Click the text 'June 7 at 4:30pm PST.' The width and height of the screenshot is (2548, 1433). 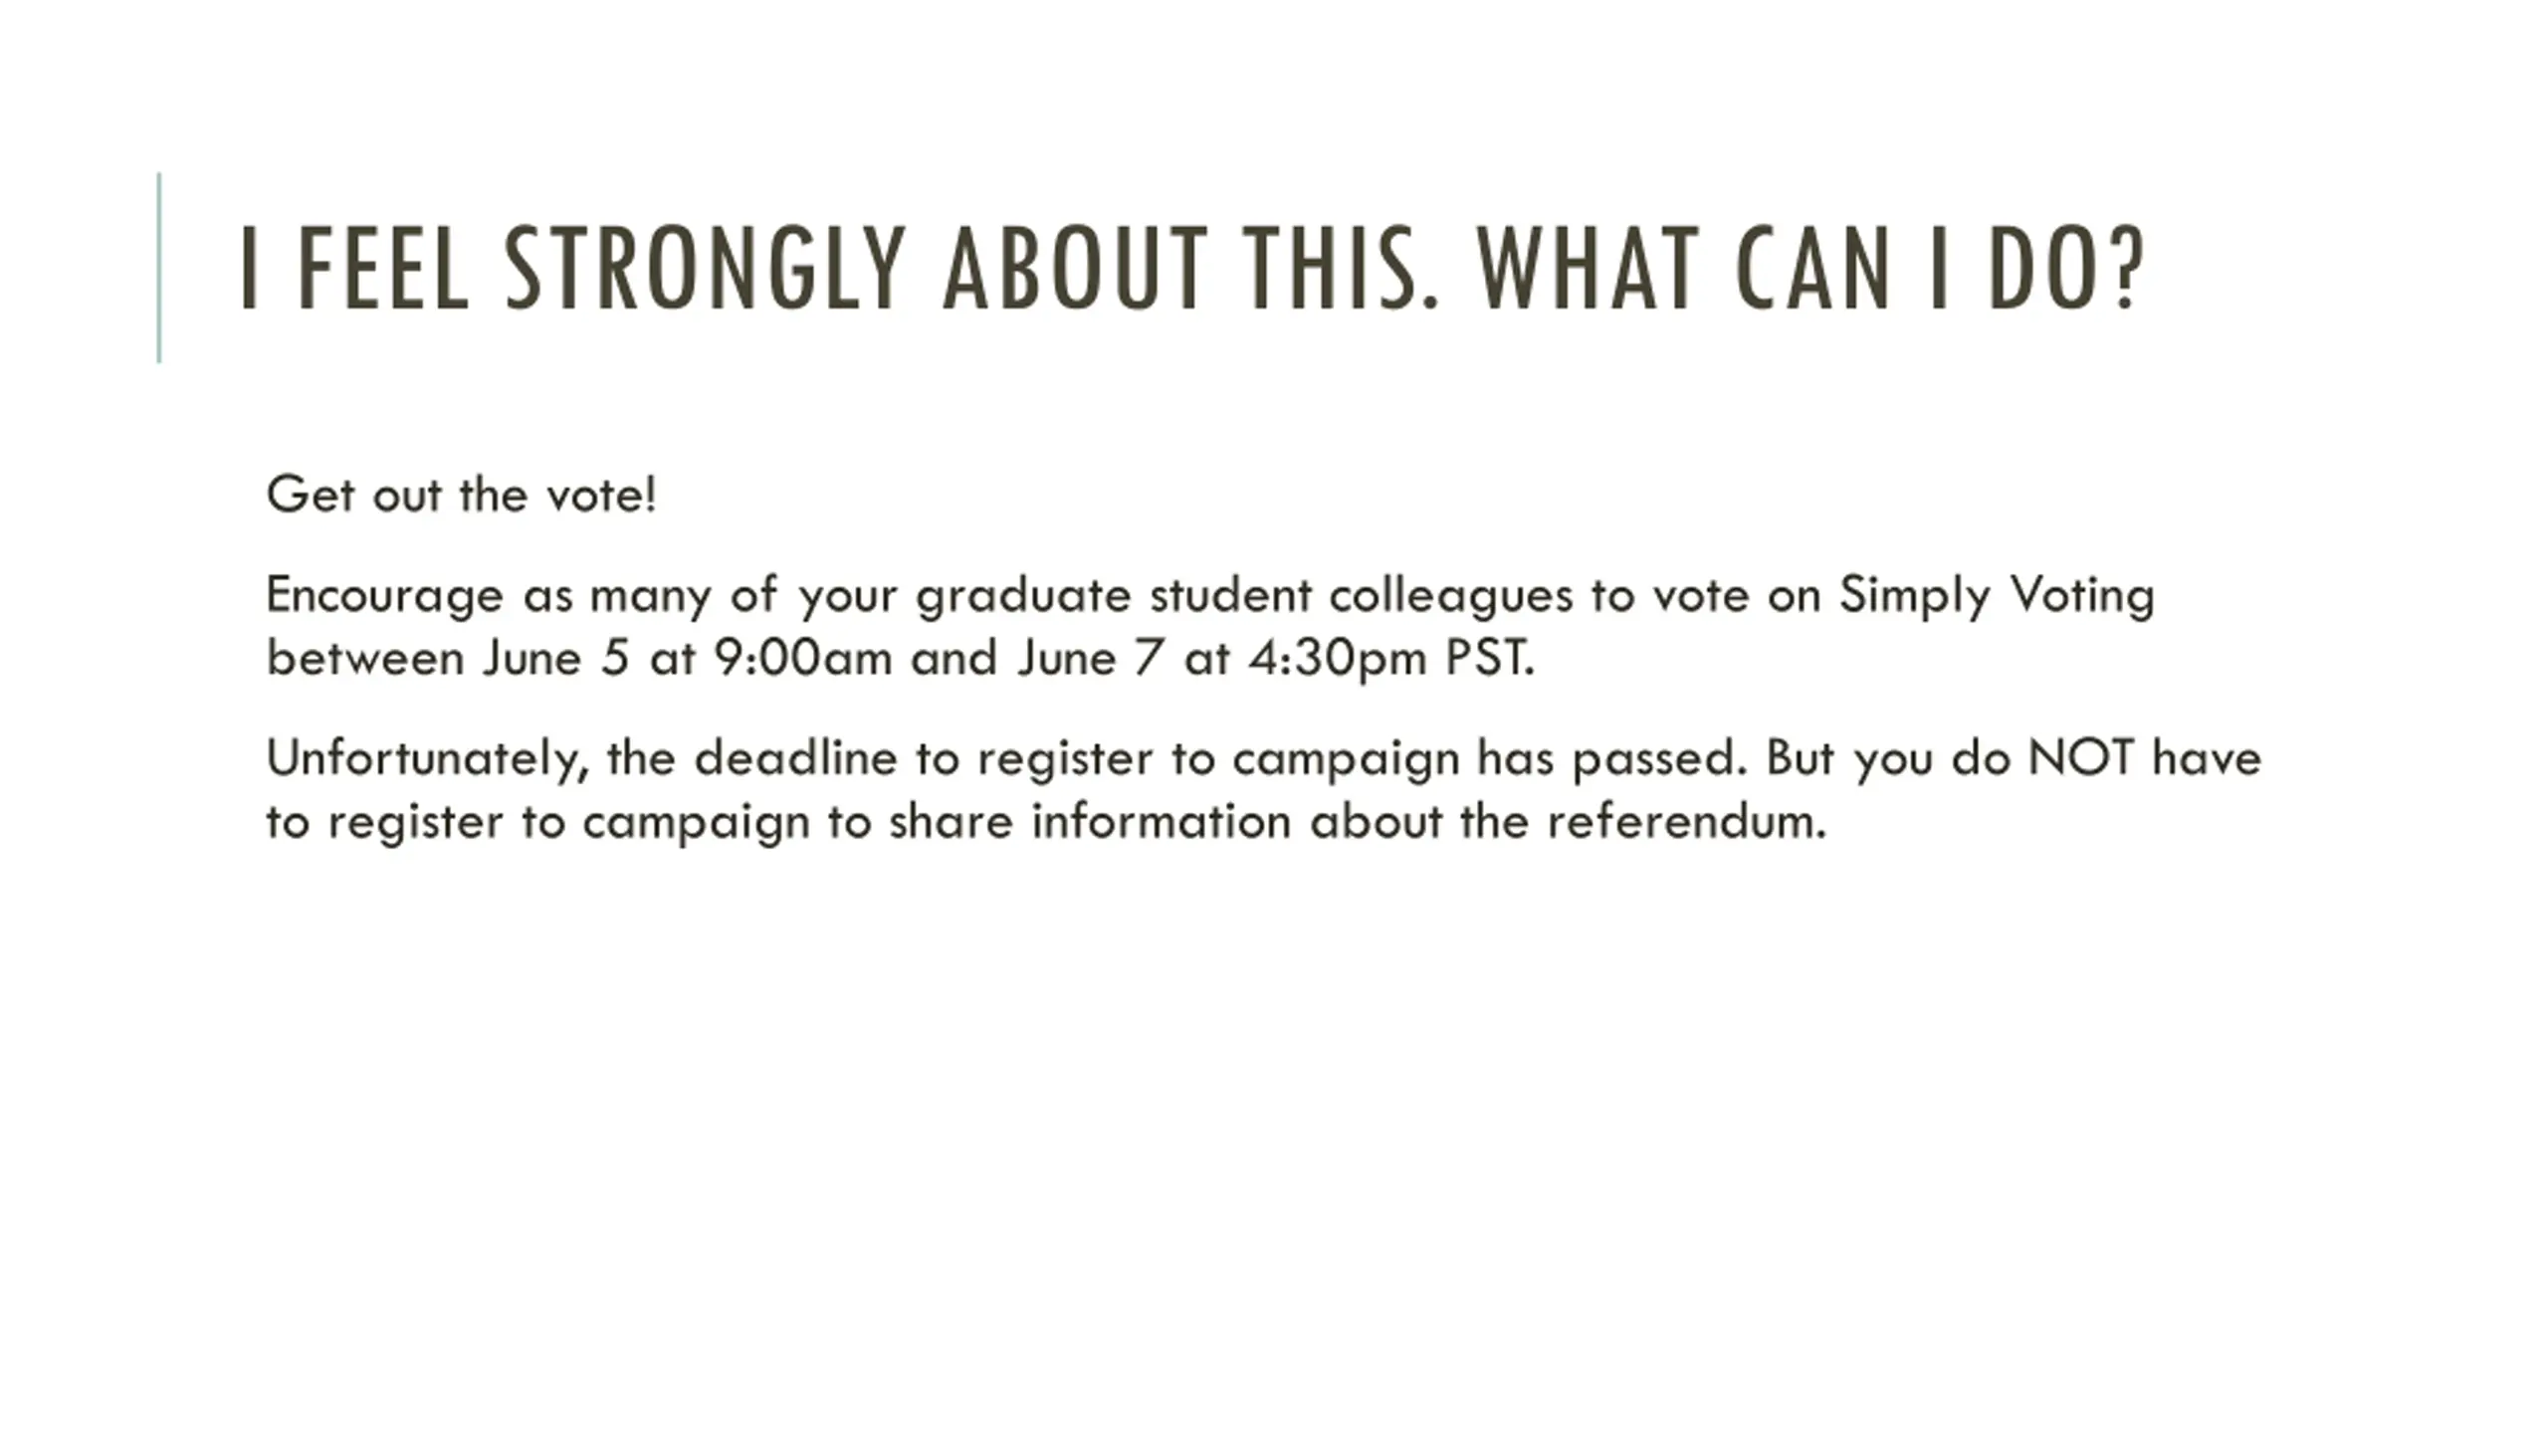[x=1277, y=659]
